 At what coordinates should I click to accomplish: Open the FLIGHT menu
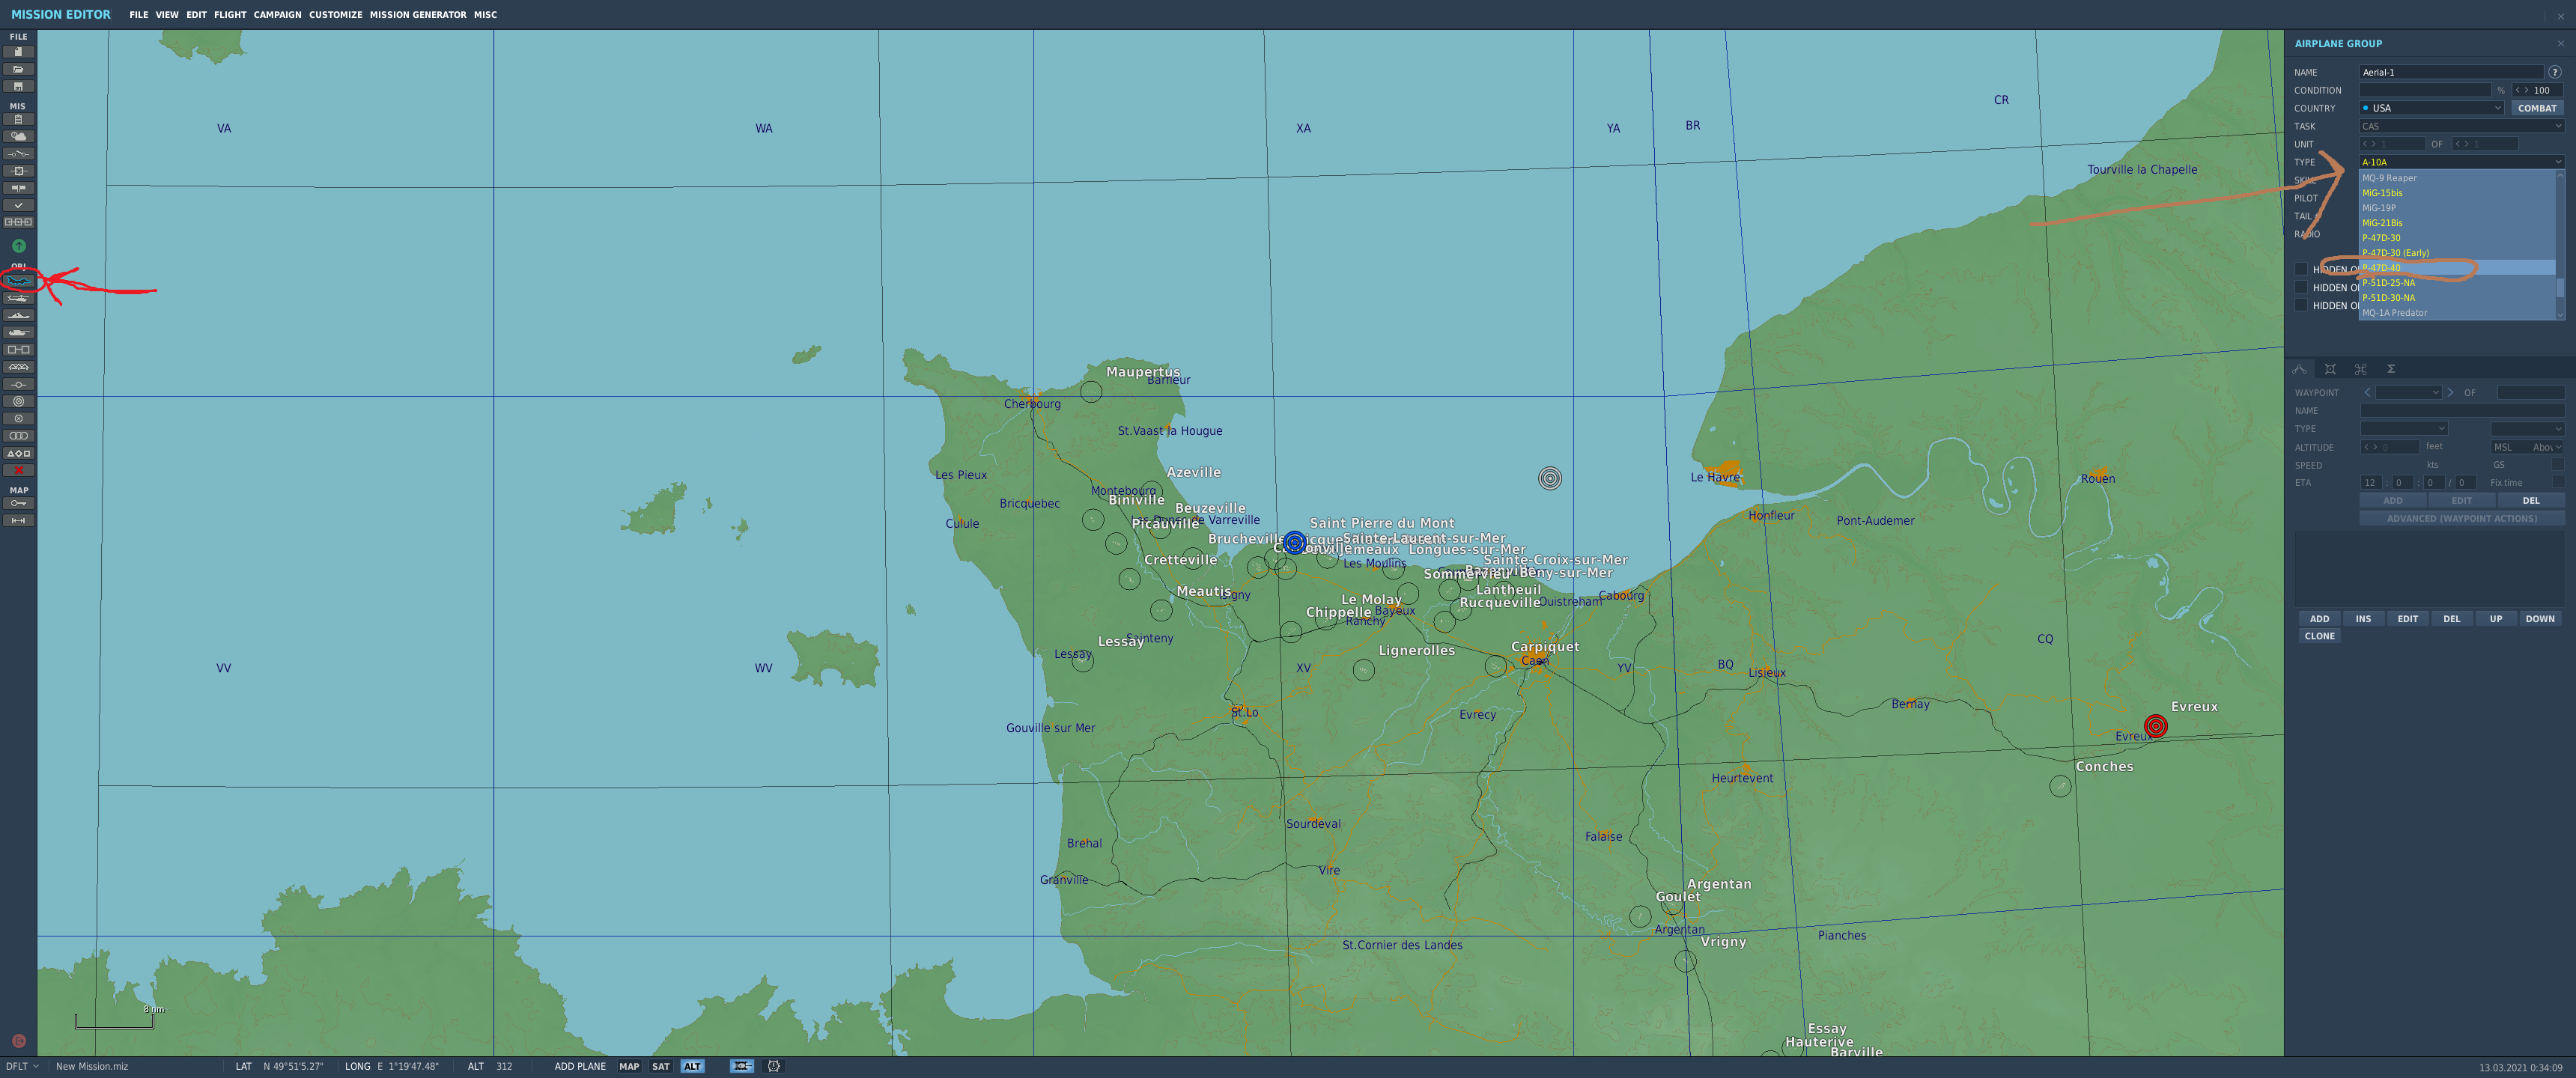point(230,15)
